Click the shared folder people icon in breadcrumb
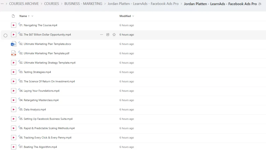Screen dimensions: 266x150 click(260, 4)
